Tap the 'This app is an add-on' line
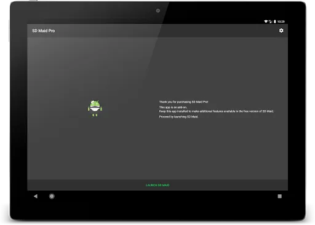The width and height of the screenshot is (315, 225). [x=173, y=107]
